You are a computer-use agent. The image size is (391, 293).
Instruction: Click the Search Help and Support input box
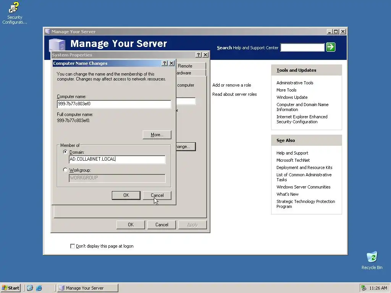[302, 47]
